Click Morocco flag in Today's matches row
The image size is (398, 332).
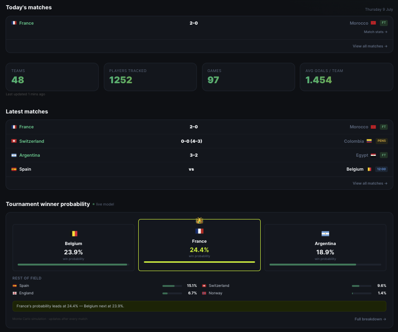[x=373, y=23]
